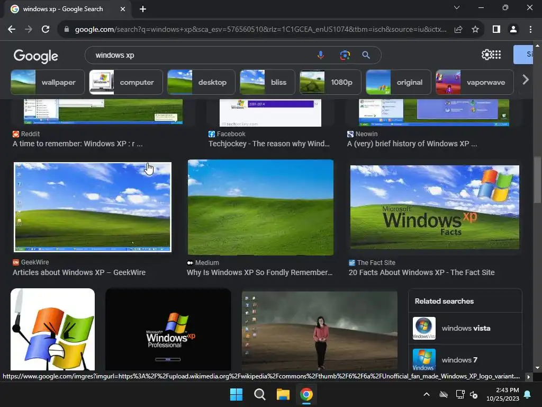This screenshot has height=407, width=542.
Task: Show hidden system tray icons
Action: [427, 394]
